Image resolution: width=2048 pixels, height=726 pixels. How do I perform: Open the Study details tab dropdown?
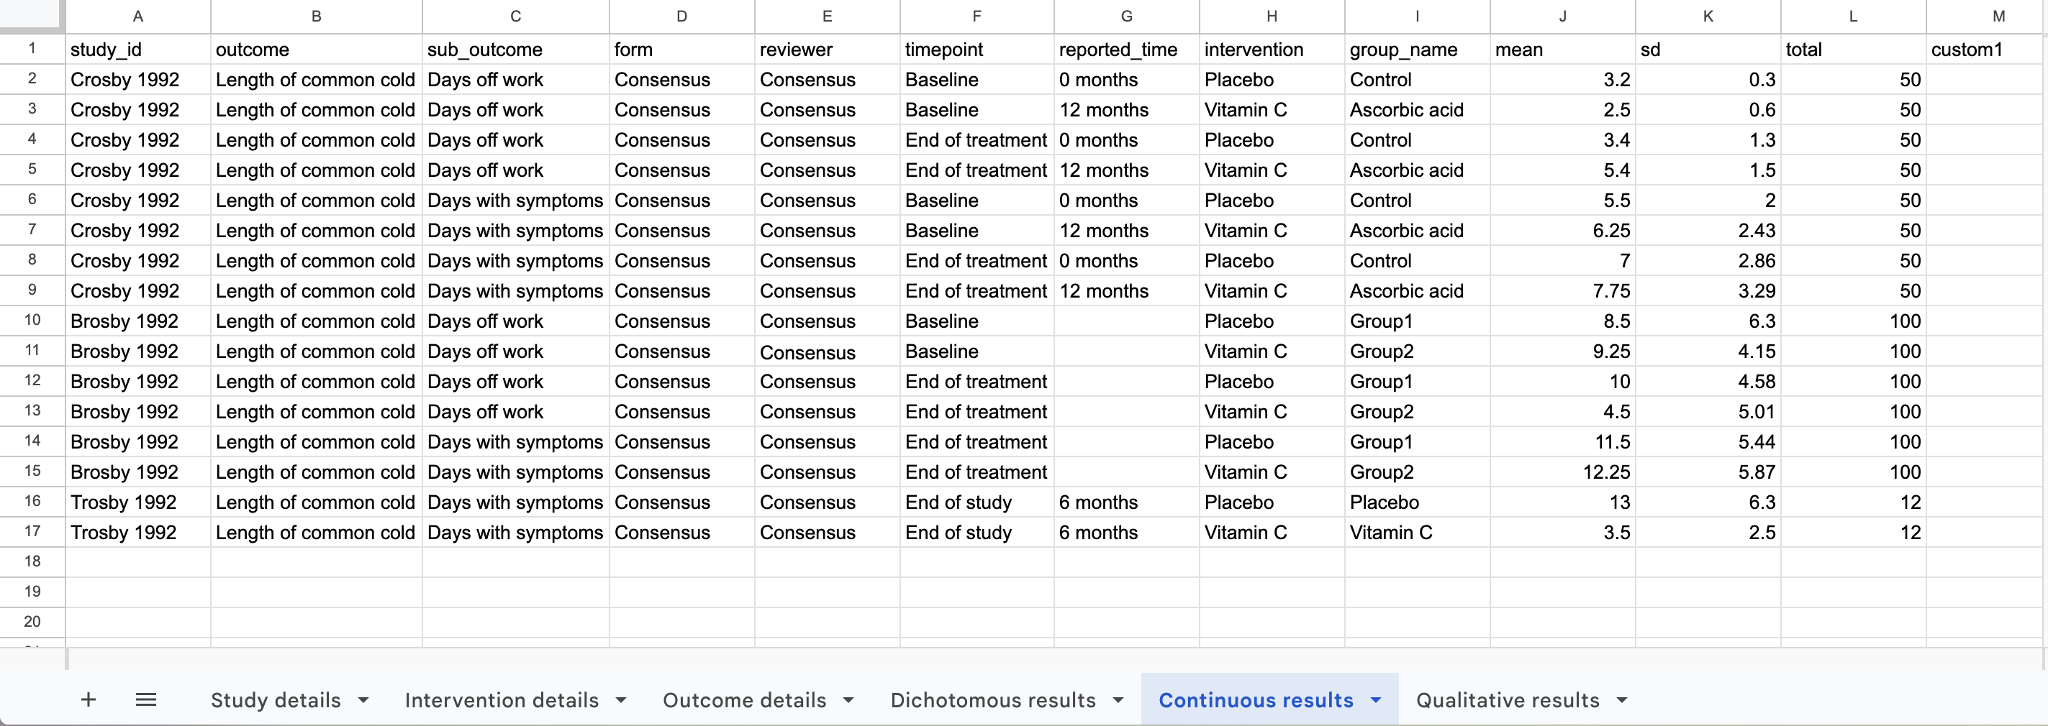pos(364,700)
